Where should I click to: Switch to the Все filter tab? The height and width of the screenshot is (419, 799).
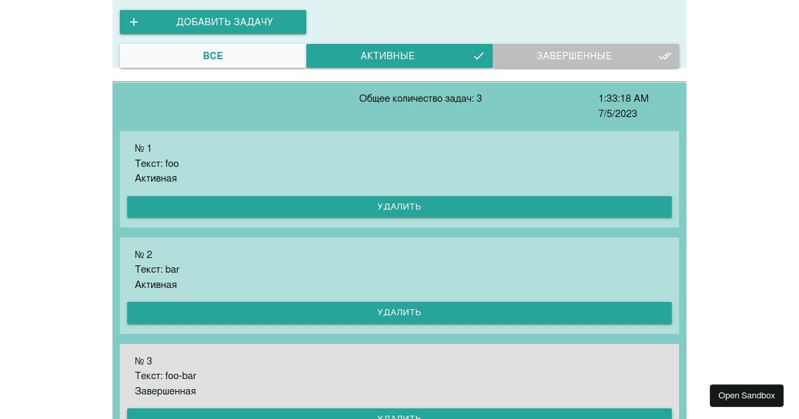click(213, 56)
